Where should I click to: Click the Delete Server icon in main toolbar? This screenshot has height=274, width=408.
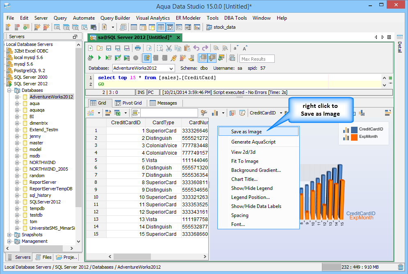[x=17, y=27]
